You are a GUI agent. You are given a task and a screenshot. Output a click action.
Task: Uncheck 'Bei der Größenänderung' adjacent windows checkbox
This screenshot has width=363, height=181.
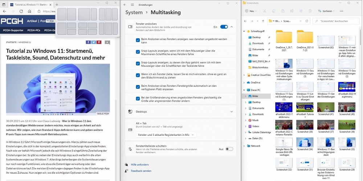(x=138, y=99)
